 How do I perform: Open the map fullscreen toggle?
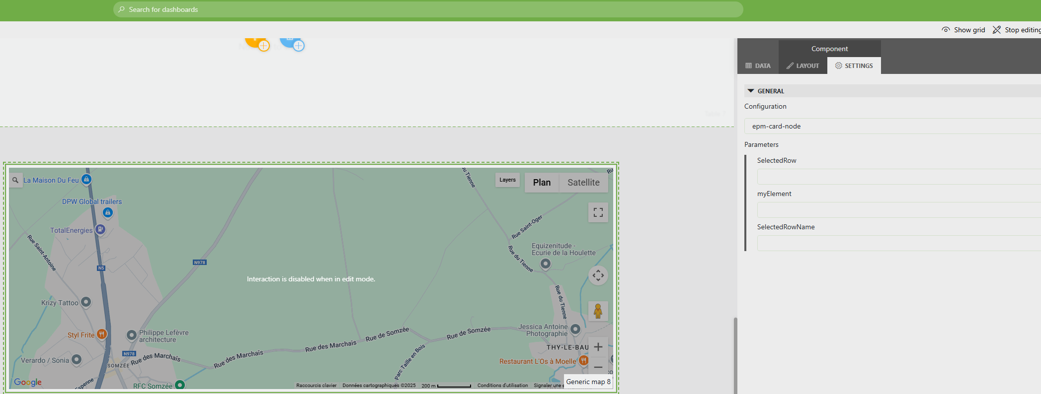(598, 212)
